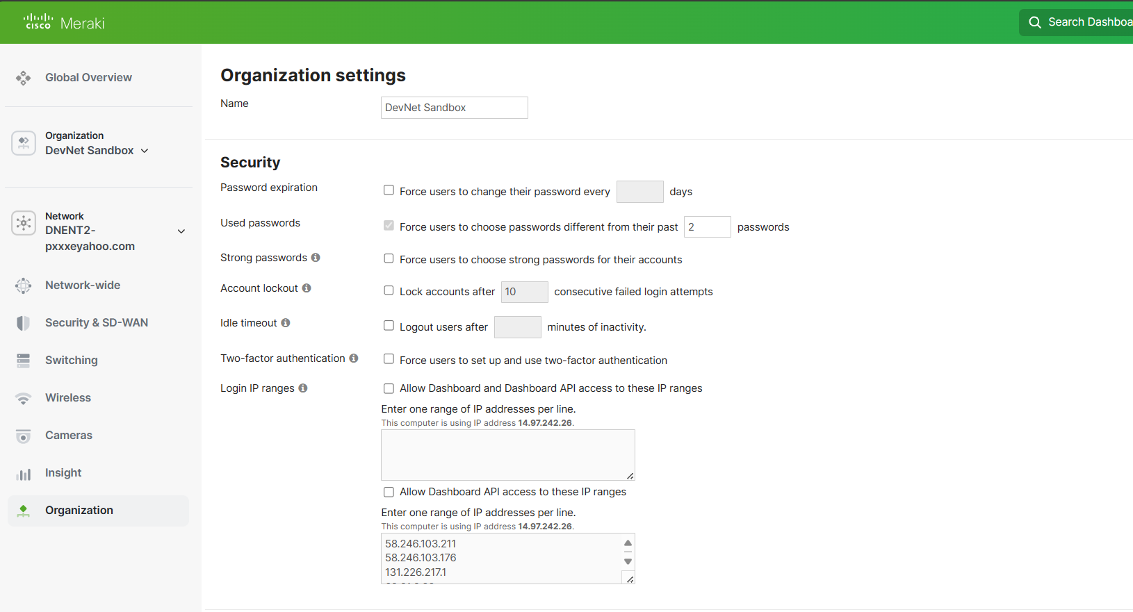Click the Cameras sidebar icon
Screen dimensions: 1133x612
point(23,436)
